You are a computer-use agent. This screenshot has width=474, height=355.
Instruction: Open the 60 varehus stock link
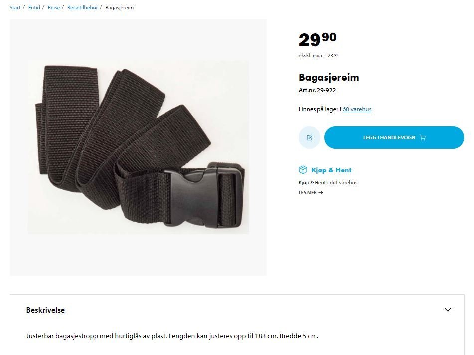(357, 109)
